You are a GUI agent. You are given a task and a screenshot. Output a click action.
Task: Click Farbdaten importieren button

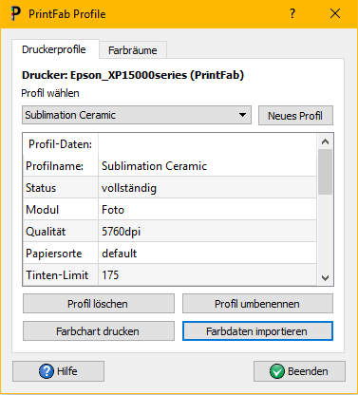coord(257,331)
